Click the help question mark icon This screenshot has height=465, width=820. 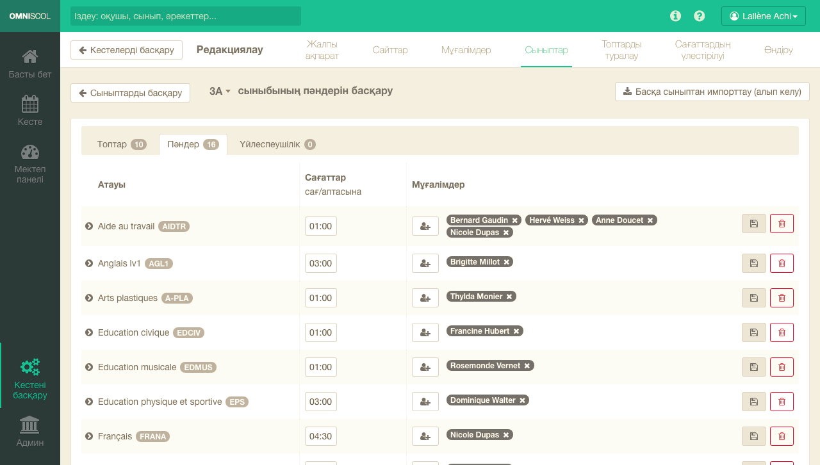pyautogui.click(x=700, y=16)
